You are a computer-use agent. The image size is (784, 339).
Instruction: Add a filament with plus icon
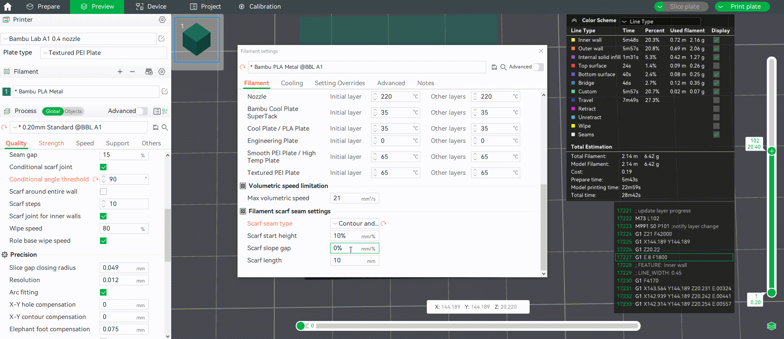click(x=120, y=72)
